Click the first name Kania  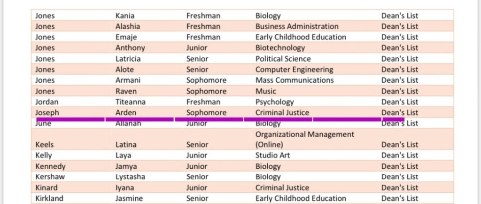(125, 16)
